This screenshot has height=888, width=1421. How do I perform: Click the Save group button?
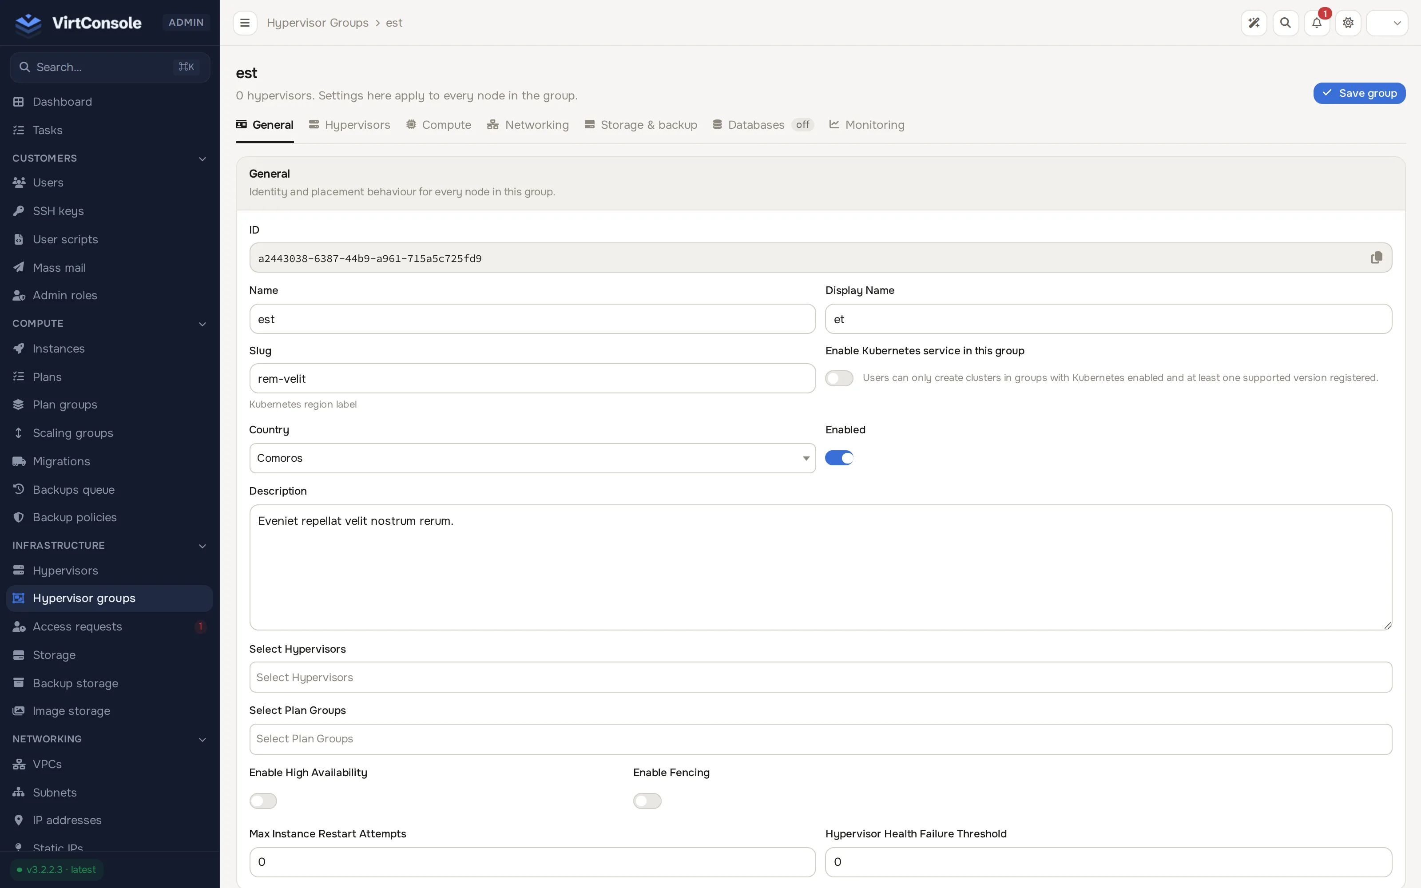point(1359,93)
